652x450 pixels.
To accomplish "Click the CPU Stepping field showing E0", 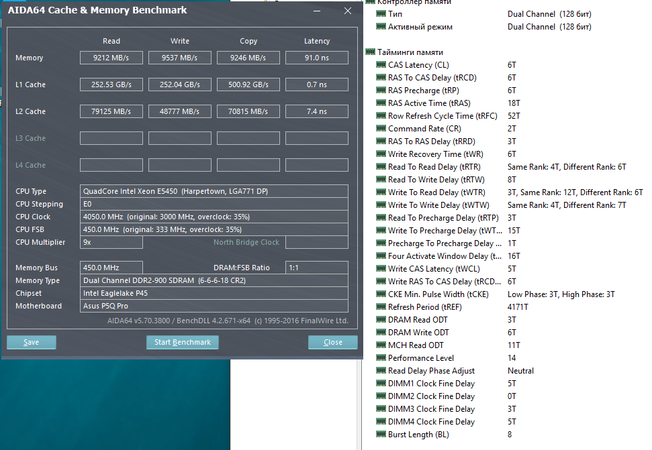I will (x=214, y=205).
